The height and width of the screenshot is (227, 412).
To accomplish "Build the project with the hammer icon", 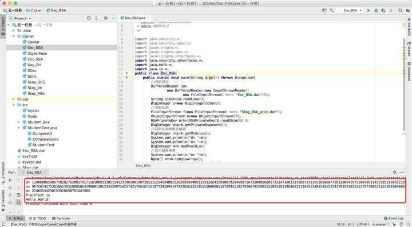I will pyautogui.click(x=331, y=10).
